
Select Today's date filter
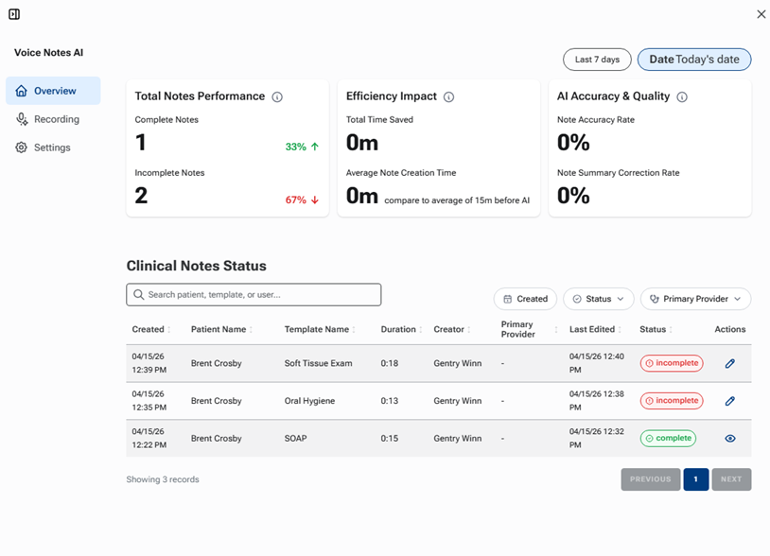(x=694, y=60)
